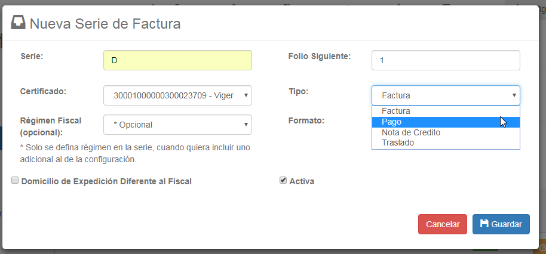Screen dimensions: 546x254
Task: Enable Domicilio de Expedición Diferente al Fiscal
Action: (x=15, y=180)
